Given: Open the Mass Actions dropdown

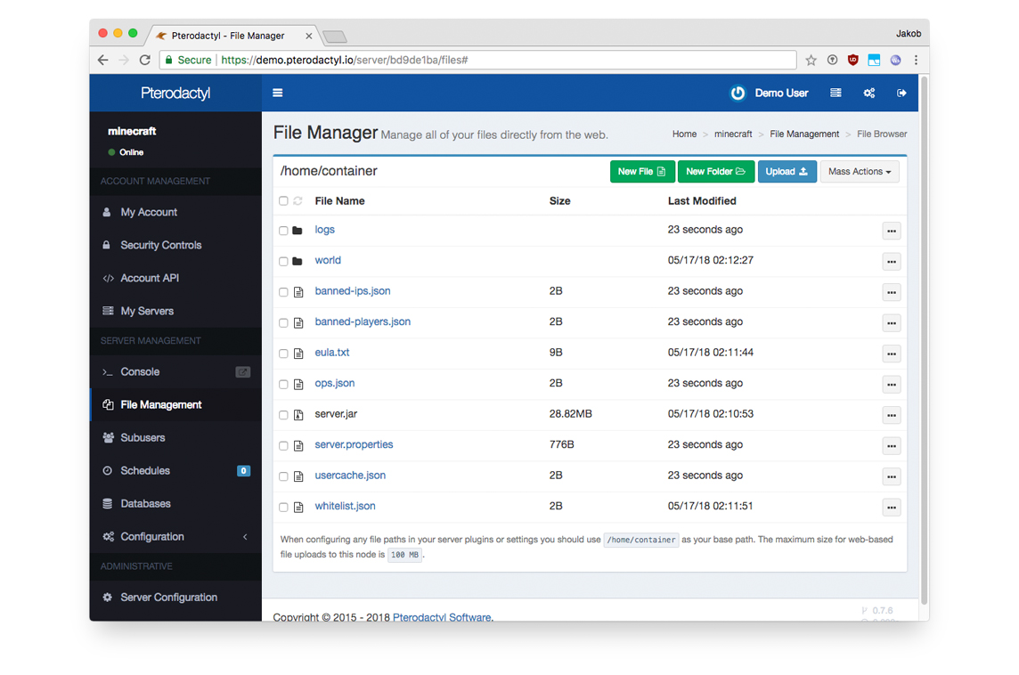Looking at the screenshot, I should (860, 172).
